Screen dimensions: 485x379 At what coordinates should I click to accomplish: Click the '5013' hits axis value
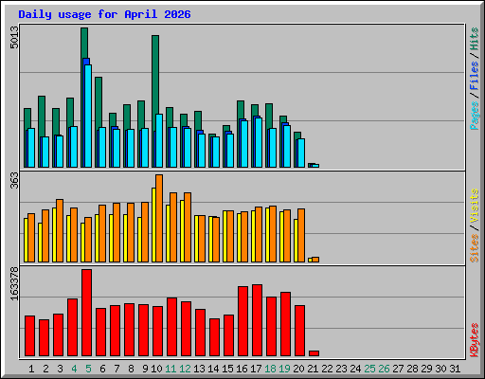(x=14, y=38)
